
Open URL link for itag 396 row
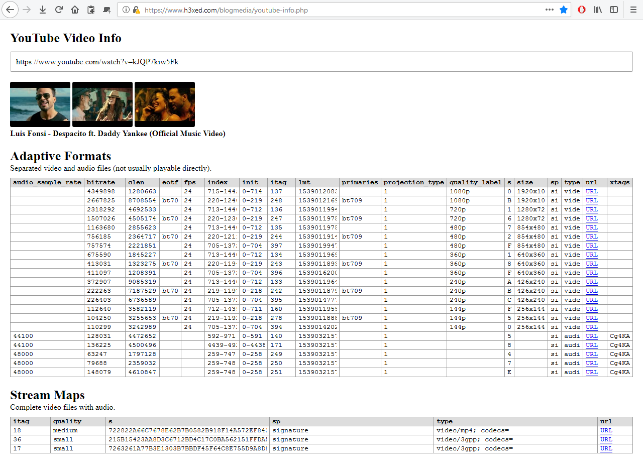(592, 273)
